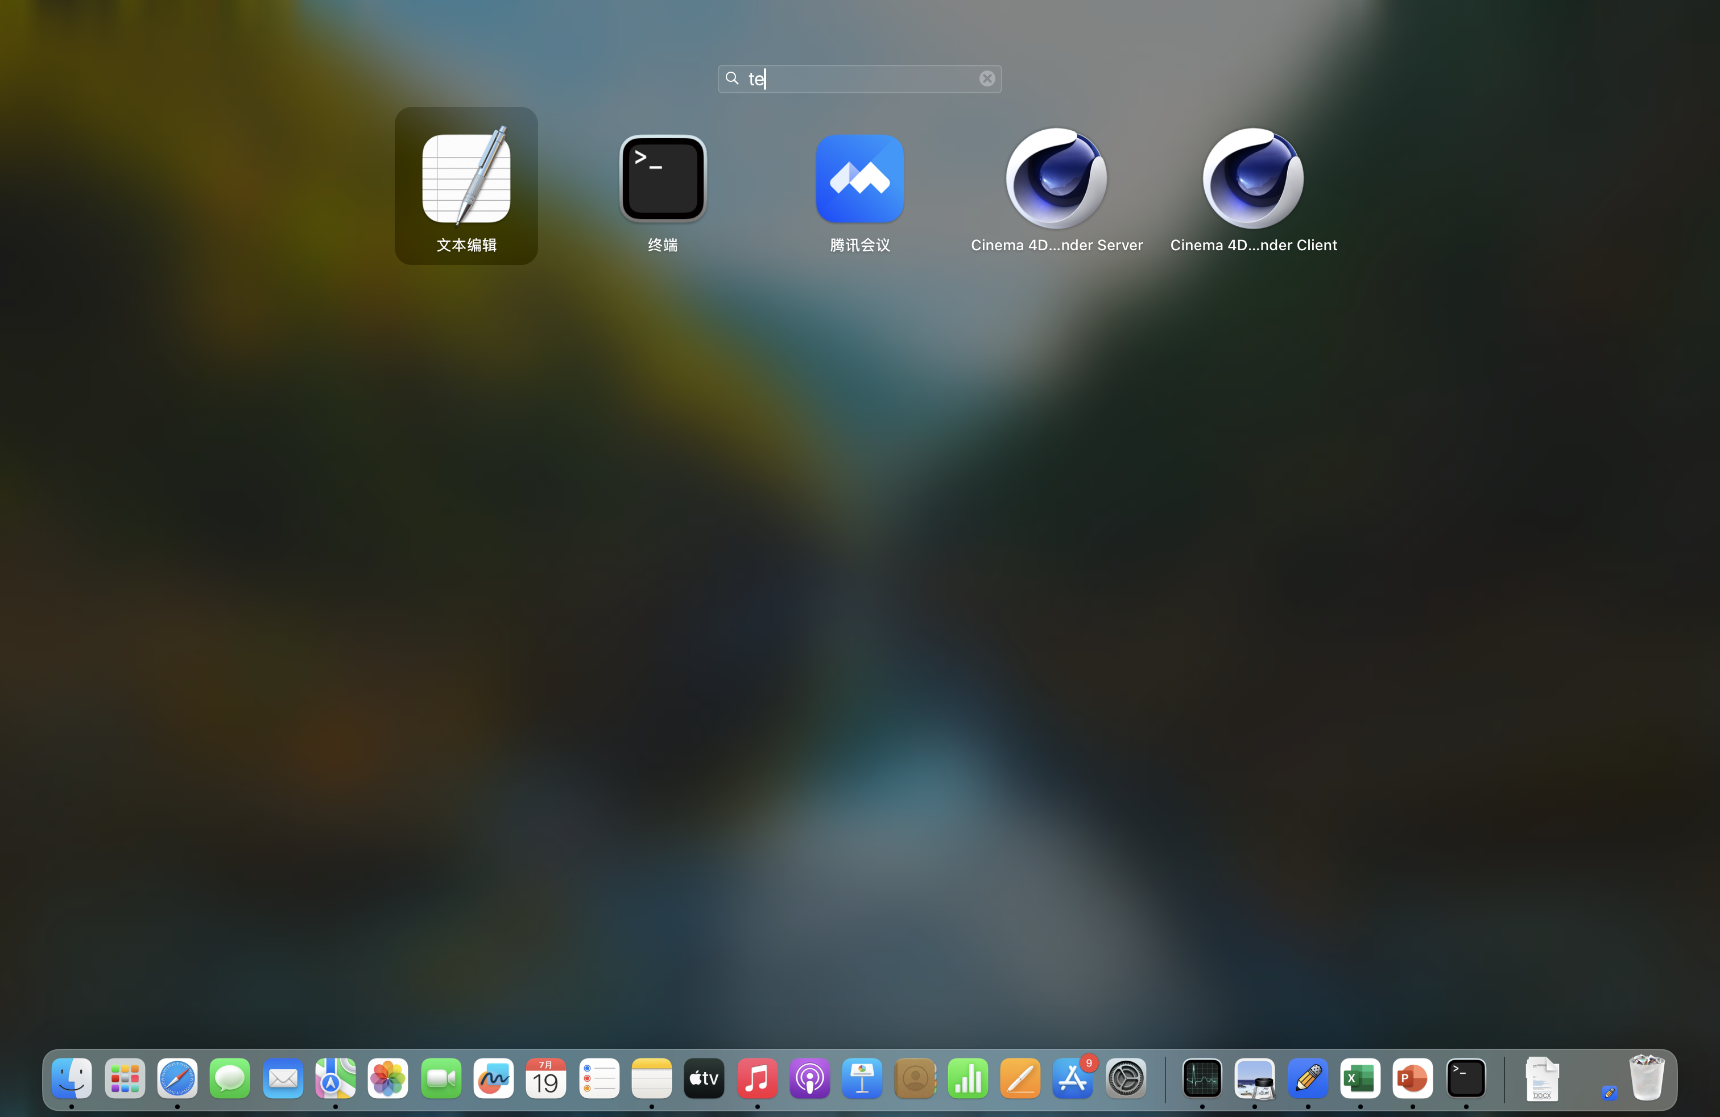
Task: Launch the 终端 Terminal app result
Action: point(663,179)
